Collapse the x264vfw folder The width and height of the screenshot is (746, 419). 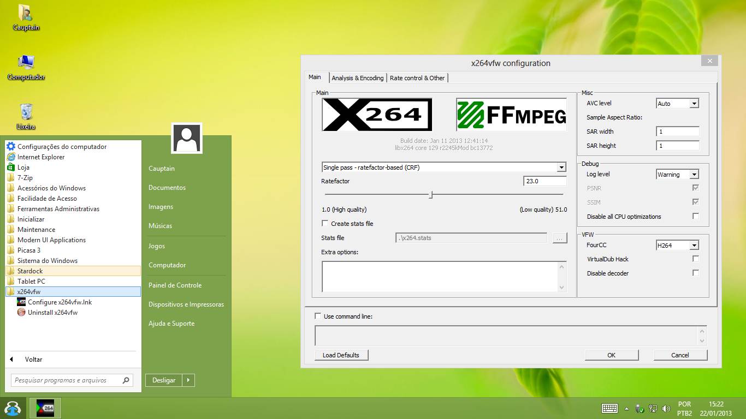coord(73,292)
